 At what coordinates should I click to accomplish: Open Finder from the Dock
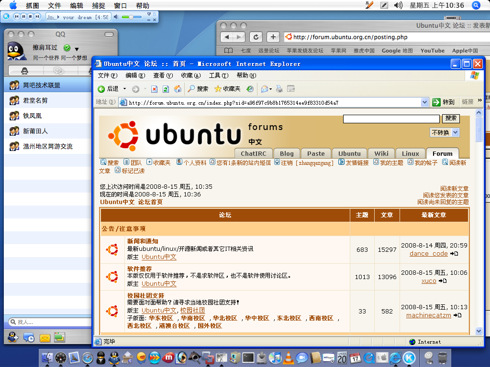coord(47,357)
